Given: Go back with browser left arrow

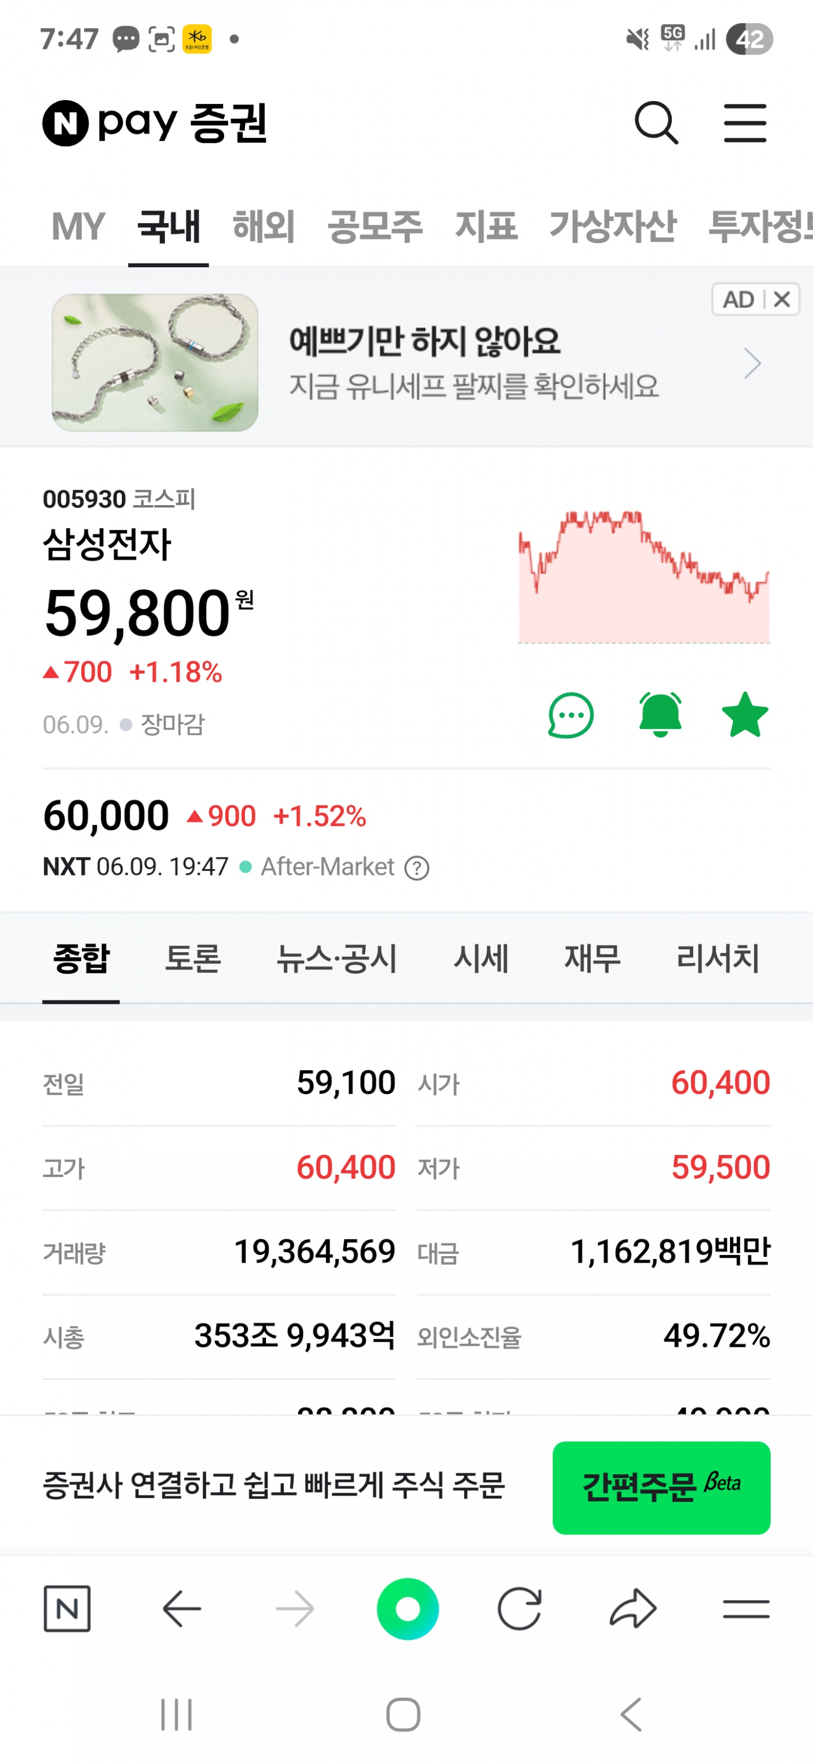Looking at the screenshot, I should click(x=182, y=1608).
